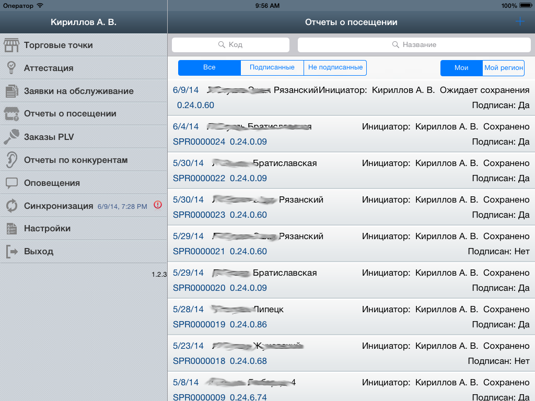The width and height of the screenshot is (535, 401).
Task: Tap the Синхронизация sync arrows icon
Action: (11, 206)
